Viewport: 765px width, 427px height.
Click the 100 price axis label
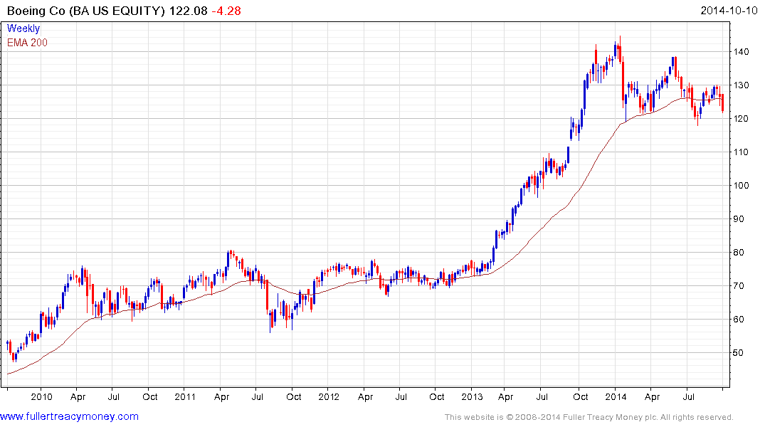741,186
